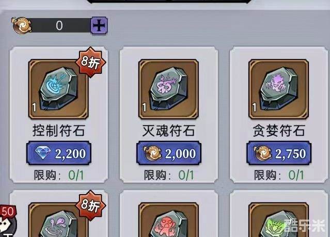This screenshot has height=237, width=330.
Task: Tap 限购 0/1 limit under 控制符石
Action: pos(59,176)
